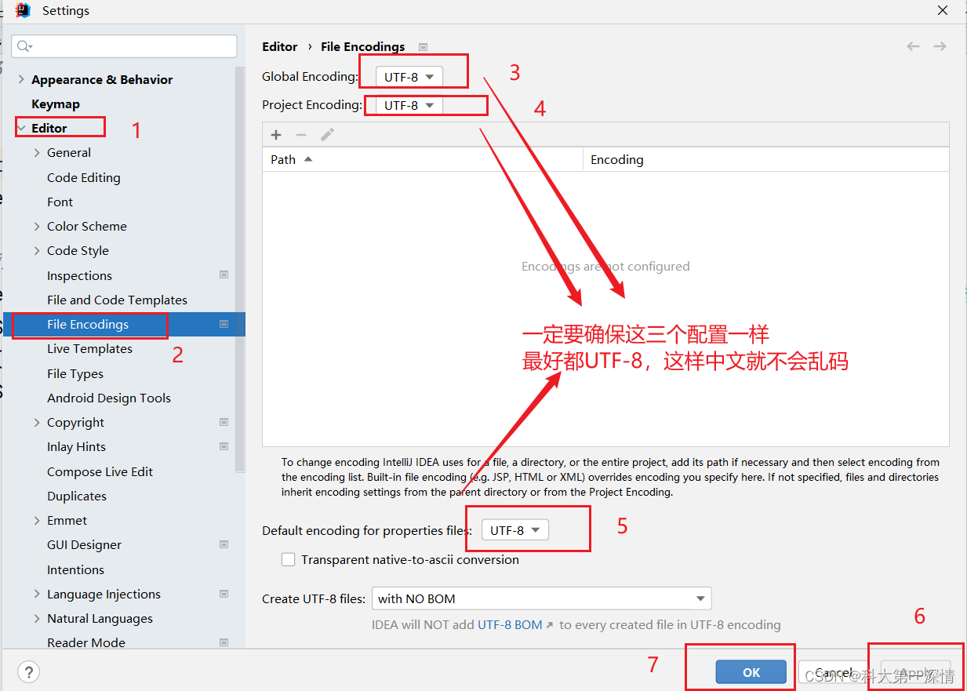Select Keymap in the settings tree

(x=56, y=104)
